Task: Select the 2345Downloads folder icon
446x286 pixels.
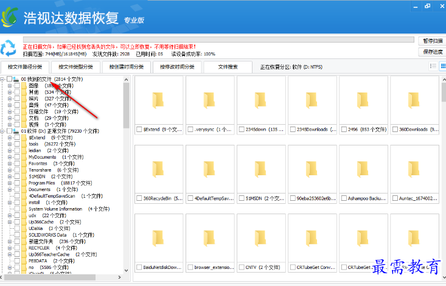Action: (x=312, y=100)
